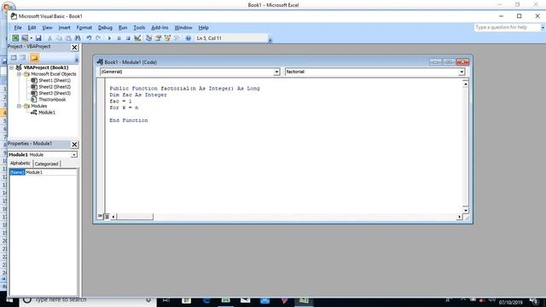This screenshot has width=546, height=307.
Task: Click code window vertical scroll up arrow
Action: pos(466,84)
